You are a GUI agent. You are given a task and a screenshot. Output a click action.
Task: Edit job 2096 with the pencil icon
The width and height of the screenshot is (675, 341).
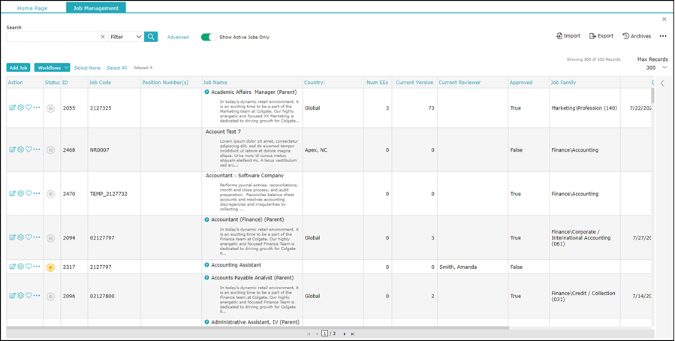13,296
